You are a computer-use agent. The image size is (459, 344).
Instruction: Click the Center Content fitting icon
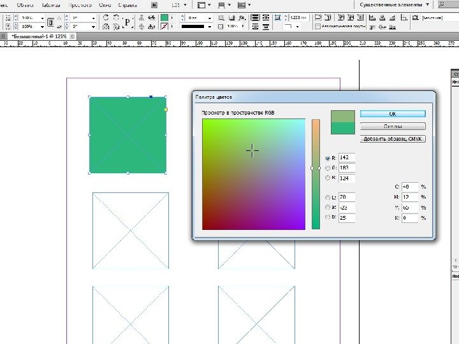pyautogui.click(x=361, y=18)
